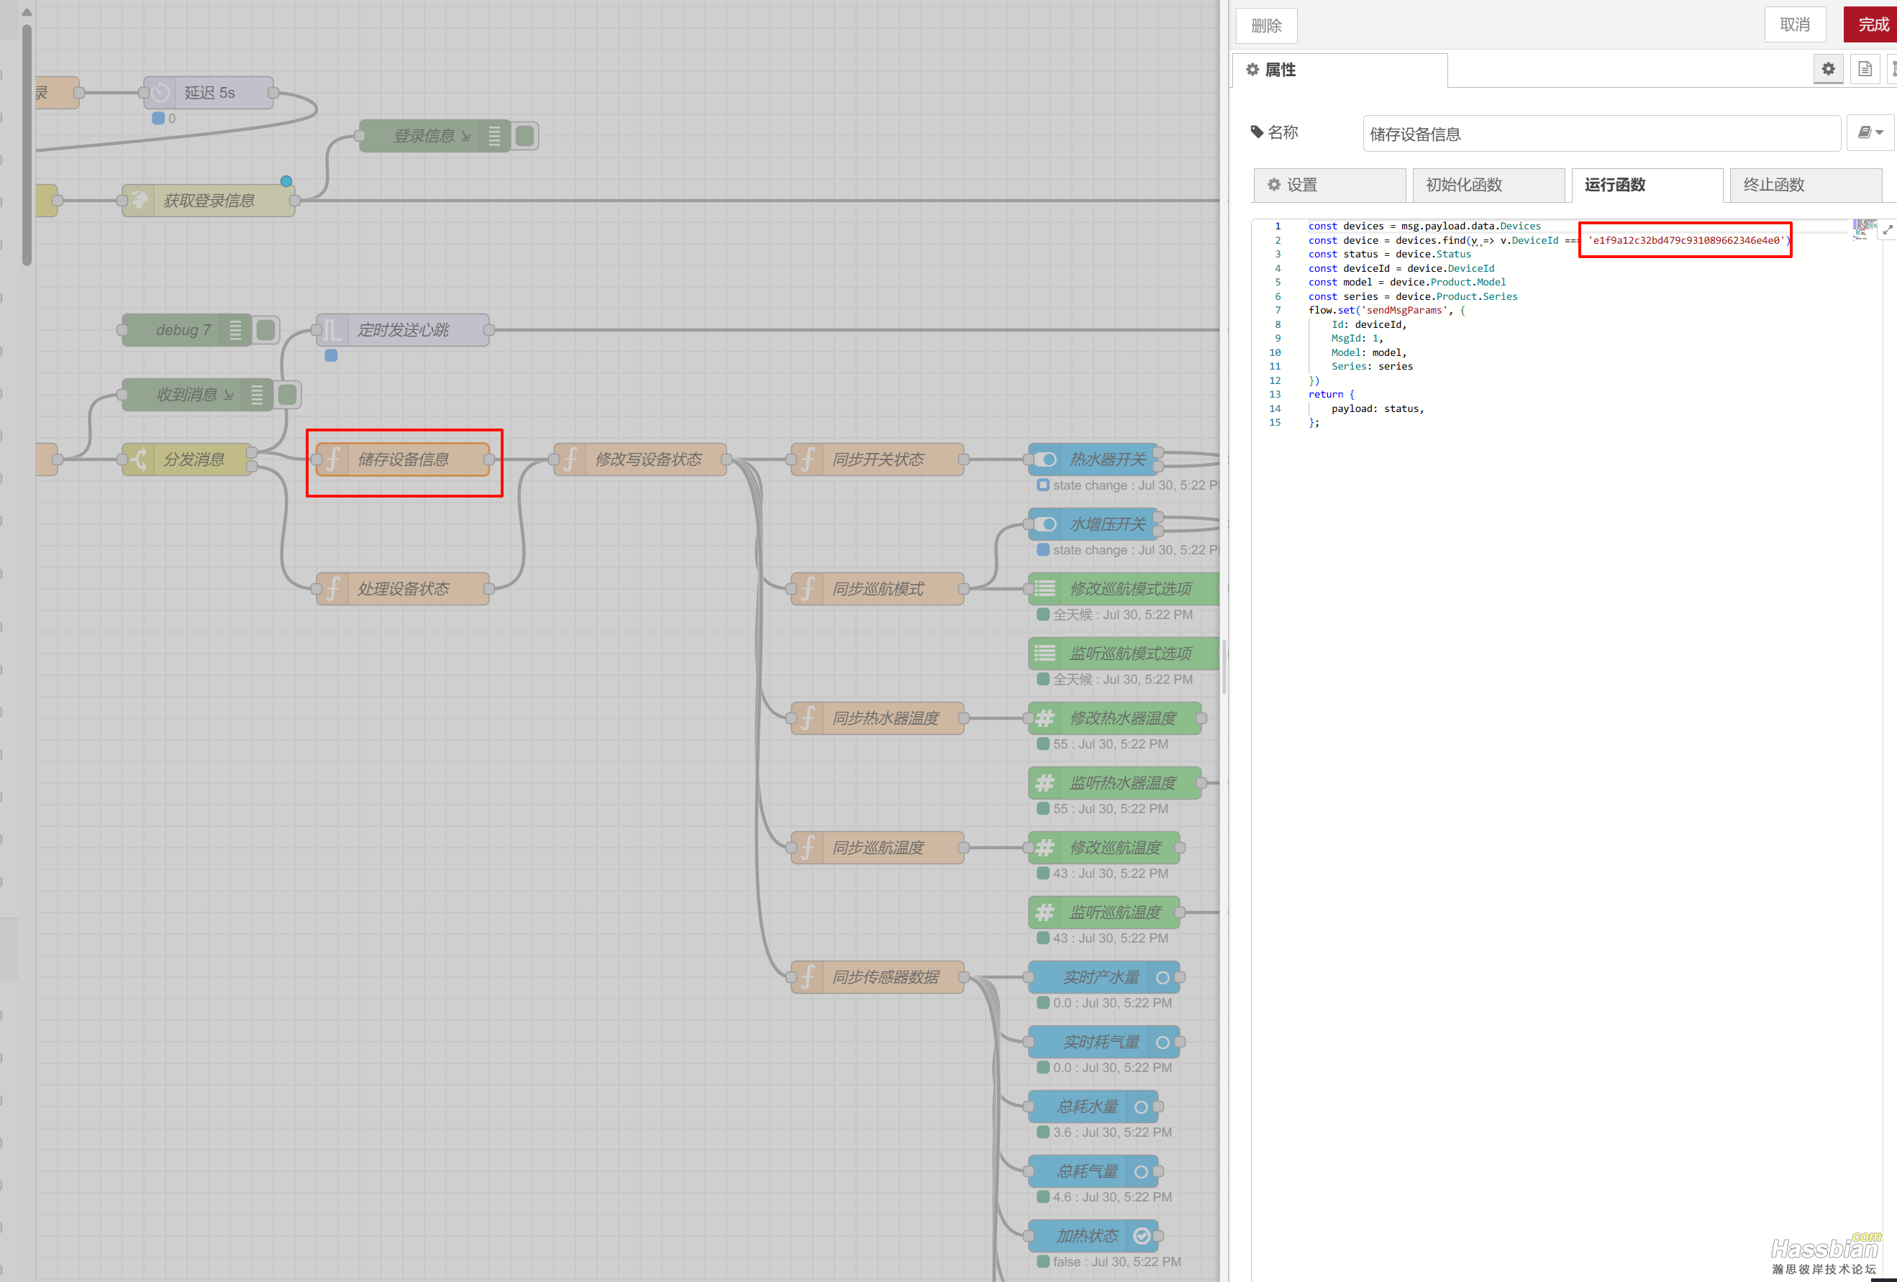Switch to the 运行函数 tab
This screenshot has height=1282, width=1897.
[1647, 186]
